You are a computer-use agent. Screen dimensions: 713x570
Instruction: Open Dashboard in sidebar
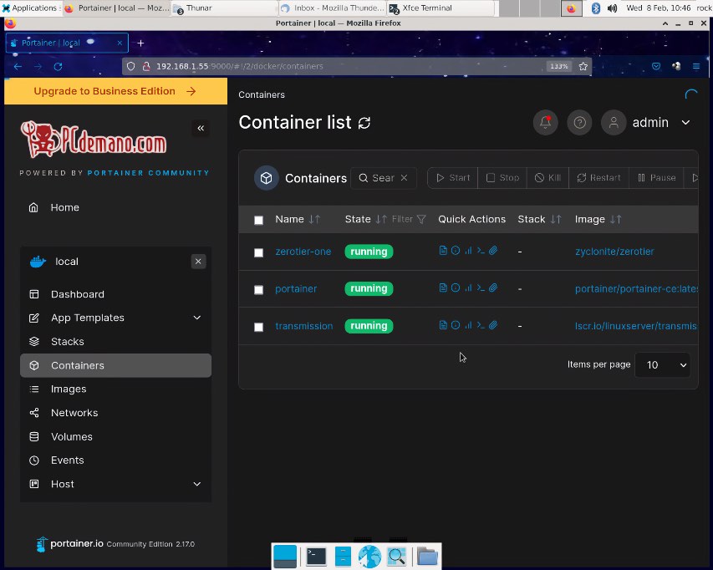(116, 294)
